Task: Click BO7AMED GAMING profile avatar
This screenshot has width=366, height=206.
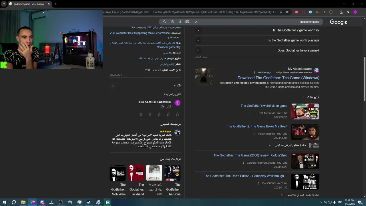Action: pyautogui.click(x=177, y=102)
